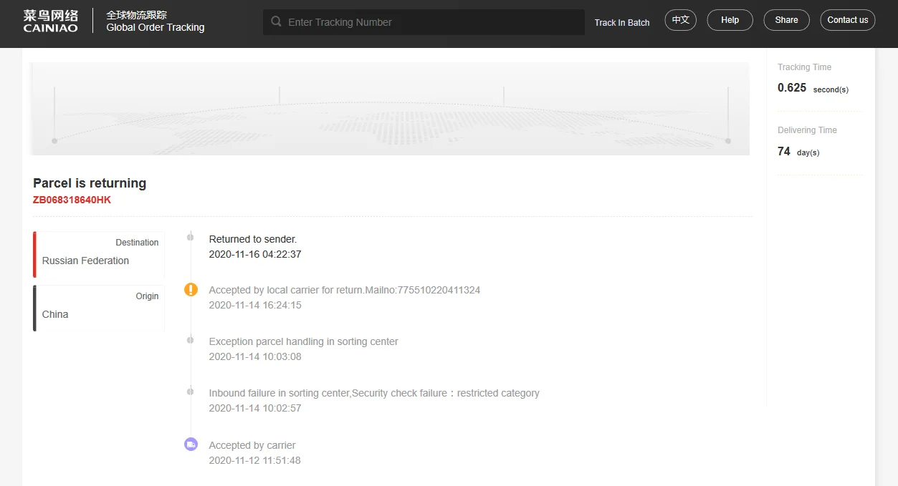Open the Help page
The width and height of the screenshot is (898, 486).
click(730, 20)
